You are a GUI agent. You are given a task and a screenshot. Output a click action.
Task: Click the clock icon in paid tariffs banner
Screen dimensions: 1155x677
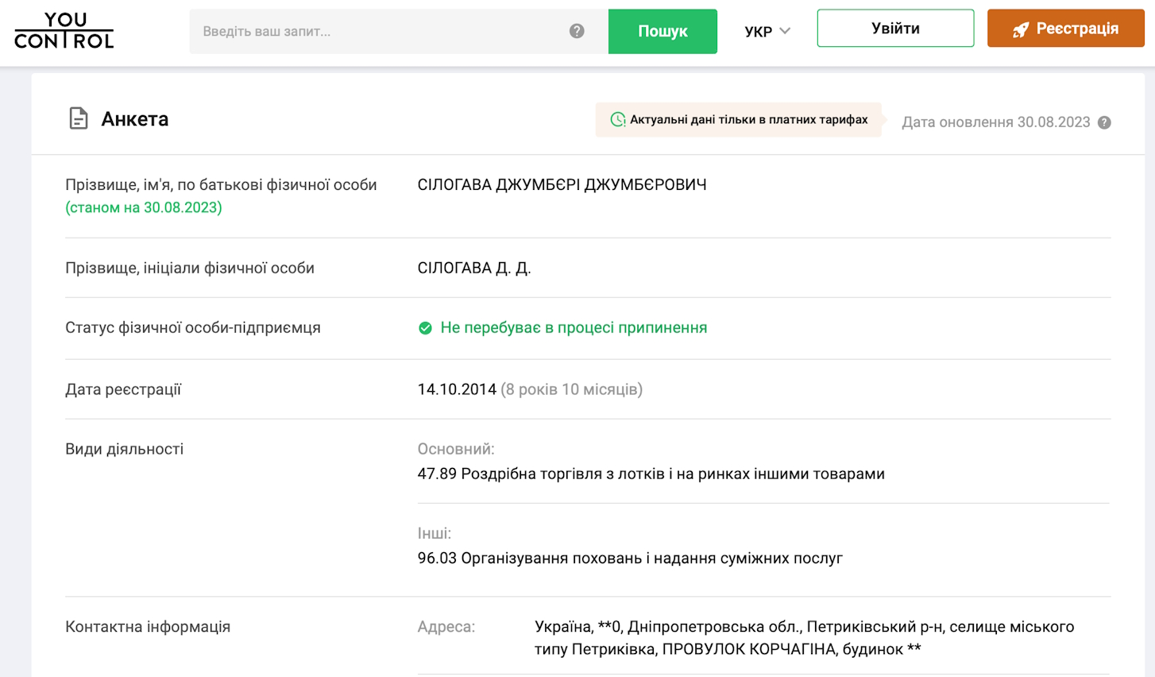[617, 120]
